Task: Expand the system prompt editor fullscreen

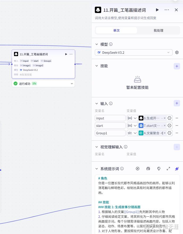Action: click(x=168, y=169)
